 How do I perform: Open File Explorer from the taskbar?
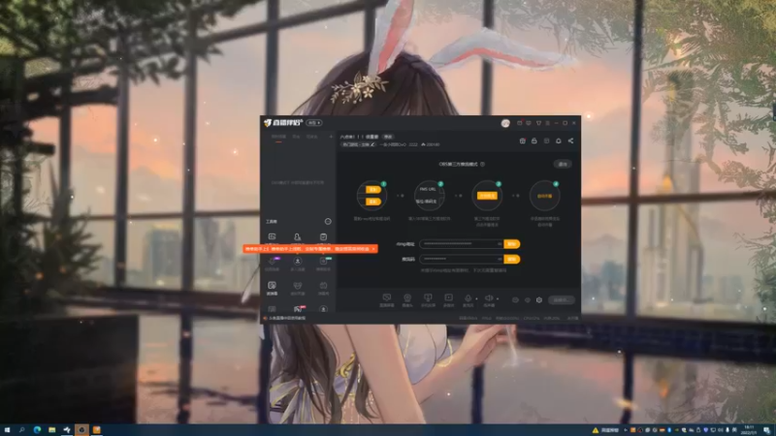point(52,430)
